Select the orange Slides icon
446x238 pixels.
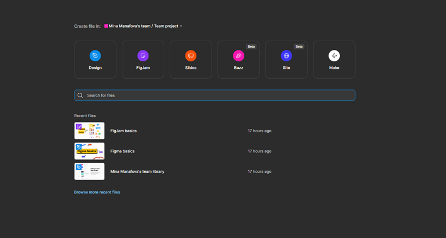tap(191, 56)
